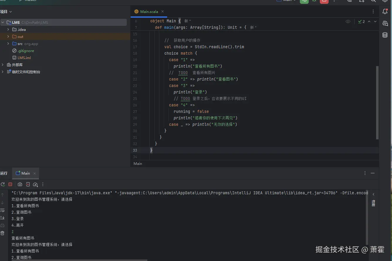Image resolution: width=392 pixels, height=261 pixels.
Task: Click 'running = false' code line
Action: point(191,111)
